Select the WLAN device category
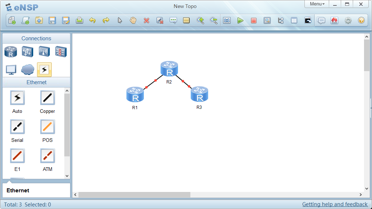Screen dimensions: 372x209 pyautogui.click(x=44, y=52)
